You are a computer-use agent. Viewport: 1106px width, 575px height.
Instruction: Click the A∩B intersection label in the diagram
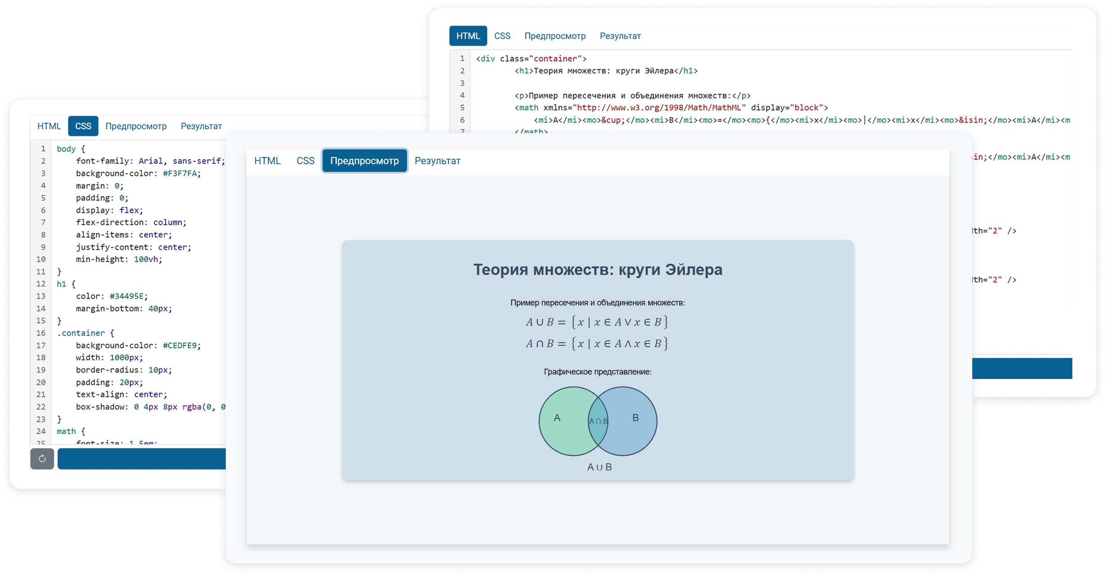598,421
